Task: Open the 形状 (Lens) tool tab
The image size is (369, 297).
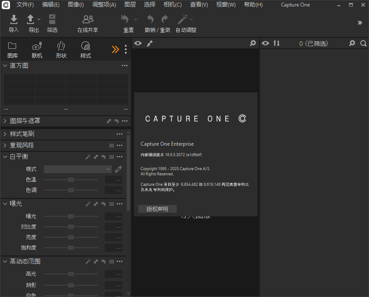Action: (x=61, y=49)
